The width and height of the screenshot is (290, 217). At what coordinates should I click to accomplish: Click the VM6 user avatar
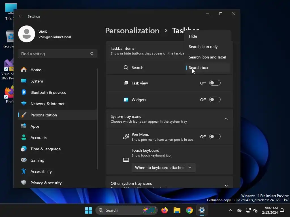[x=27, y=34]
